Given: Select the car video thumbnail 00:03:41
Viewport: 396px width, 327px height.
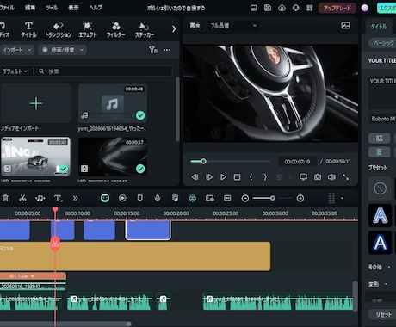Looking at the screenshot, I should [36, 157].
